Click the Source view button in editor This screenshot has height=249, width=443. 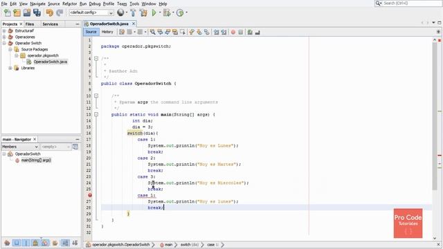pos(91,32)
